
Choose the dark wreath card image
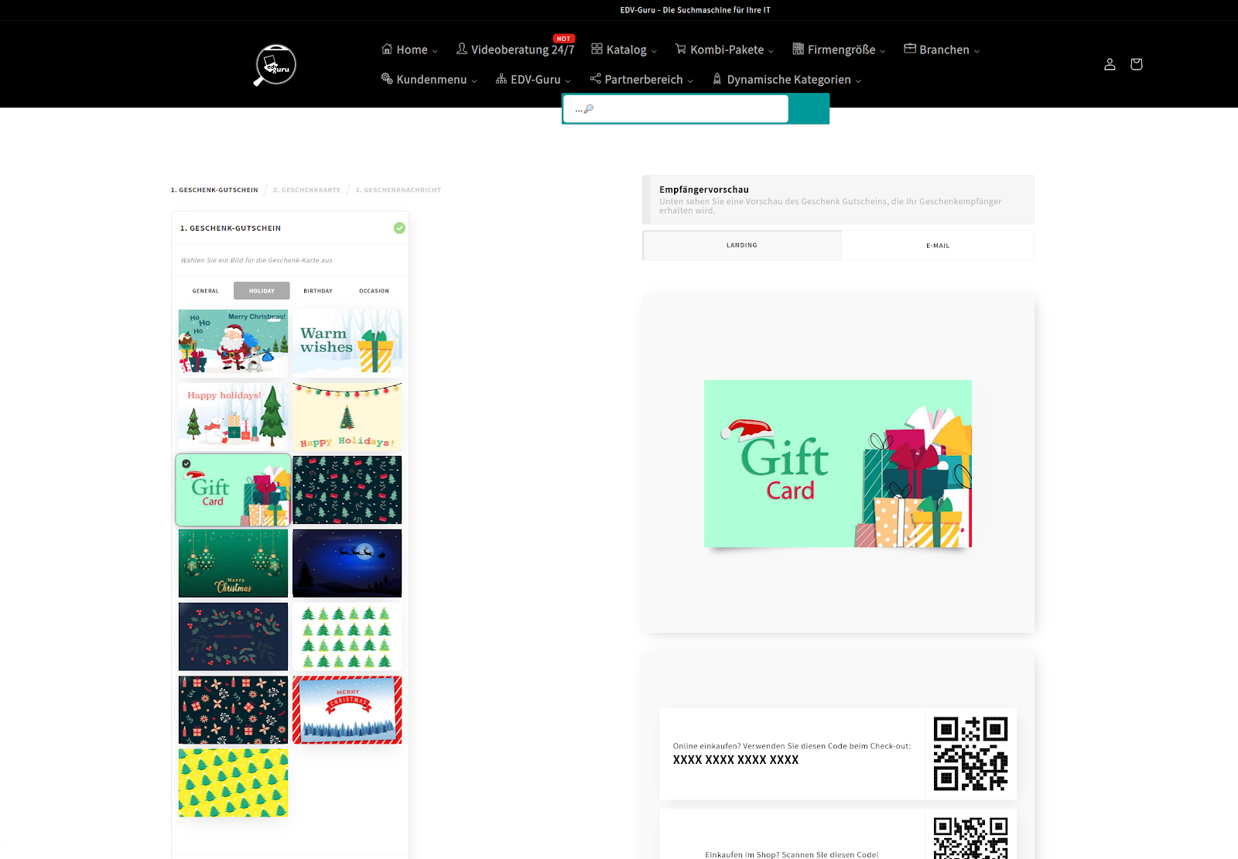(233, 637)
